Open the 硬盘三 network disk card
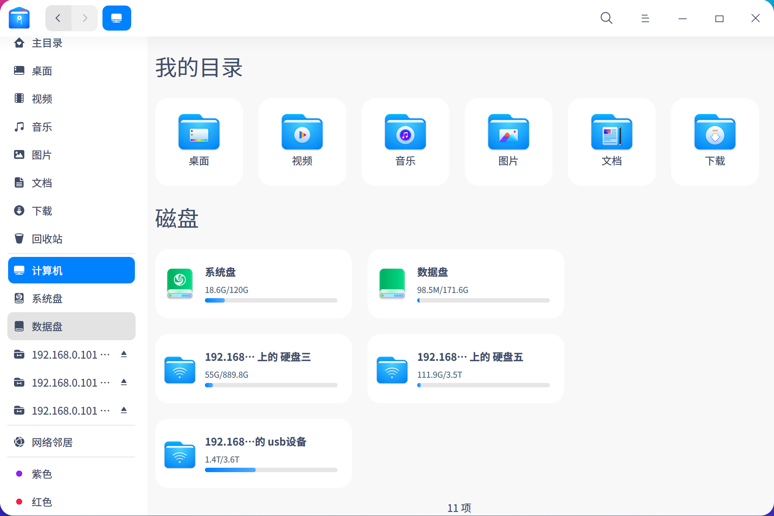Image resolution: width=774 pixels, height=516 pixels. (254, 369)
